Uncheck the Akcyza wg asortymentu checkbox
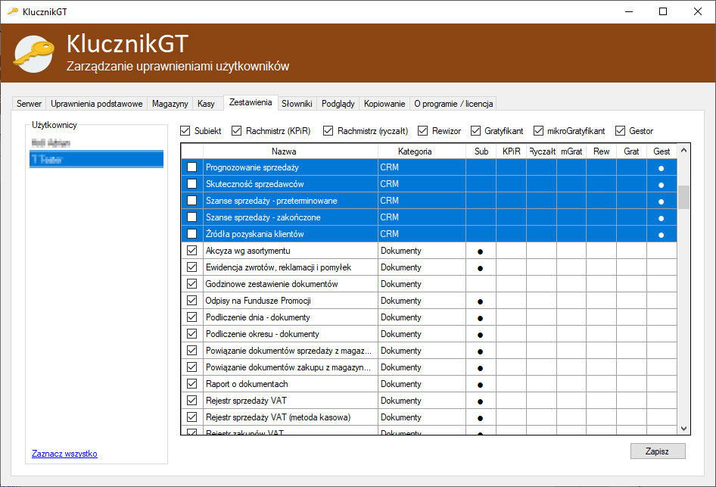Viewport: 716px width, 487px height. pos(191,251)
